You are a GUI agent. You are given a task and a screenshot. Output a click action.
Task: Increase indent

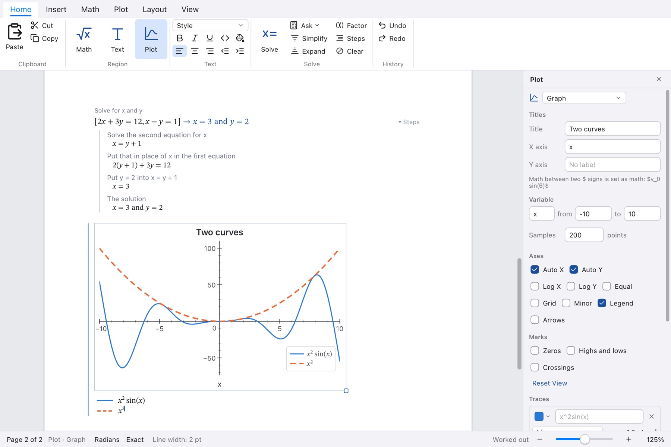[240, 51]
